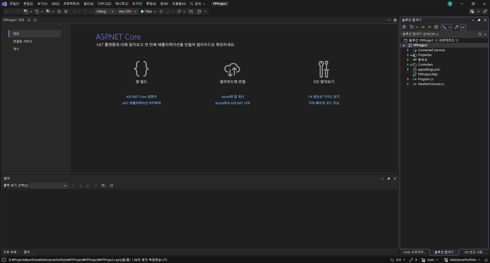This screenshot has width=490, height=263.
Task: Open the Azure에서 ASP.NET 시작 link
Action: [232, 103]
